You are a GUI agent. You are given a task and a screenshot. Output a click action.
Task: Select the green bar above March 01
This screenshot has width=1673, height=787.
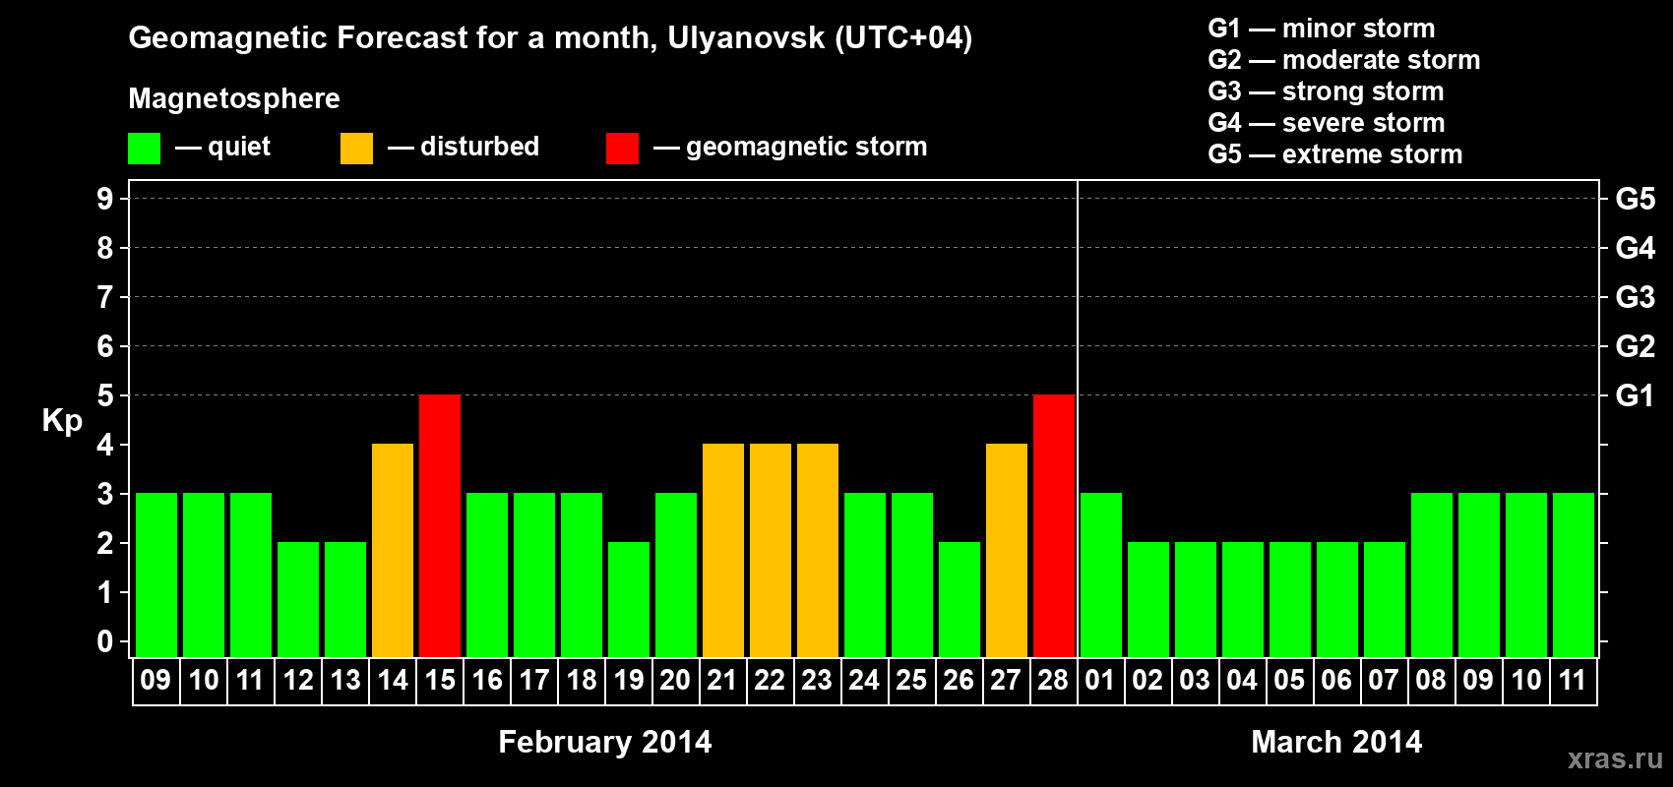tap(1101, 575)
